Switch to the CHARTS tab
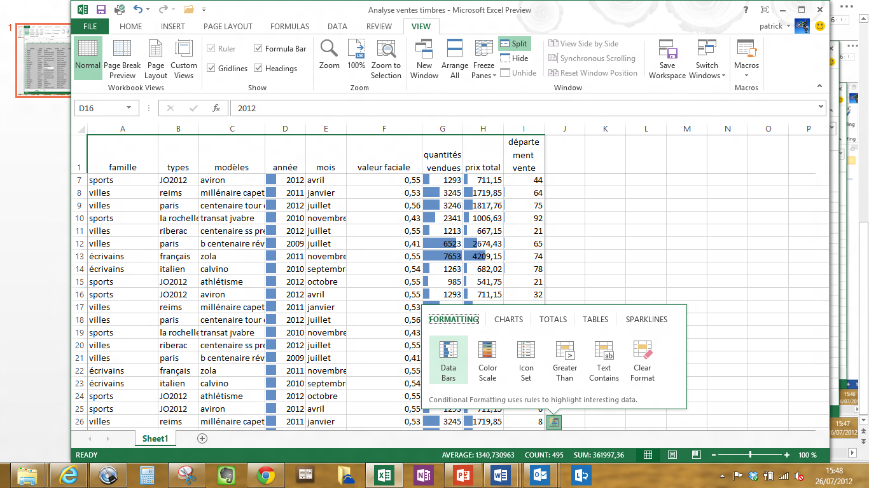The image size is (869, 488). (508, 320)
